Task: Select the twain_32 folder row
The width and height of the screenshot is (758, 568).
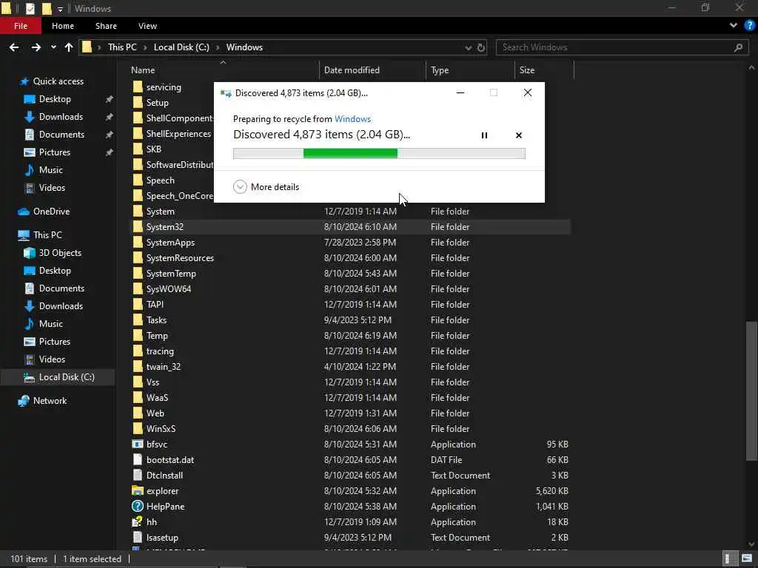Action: tap(350, 367)
